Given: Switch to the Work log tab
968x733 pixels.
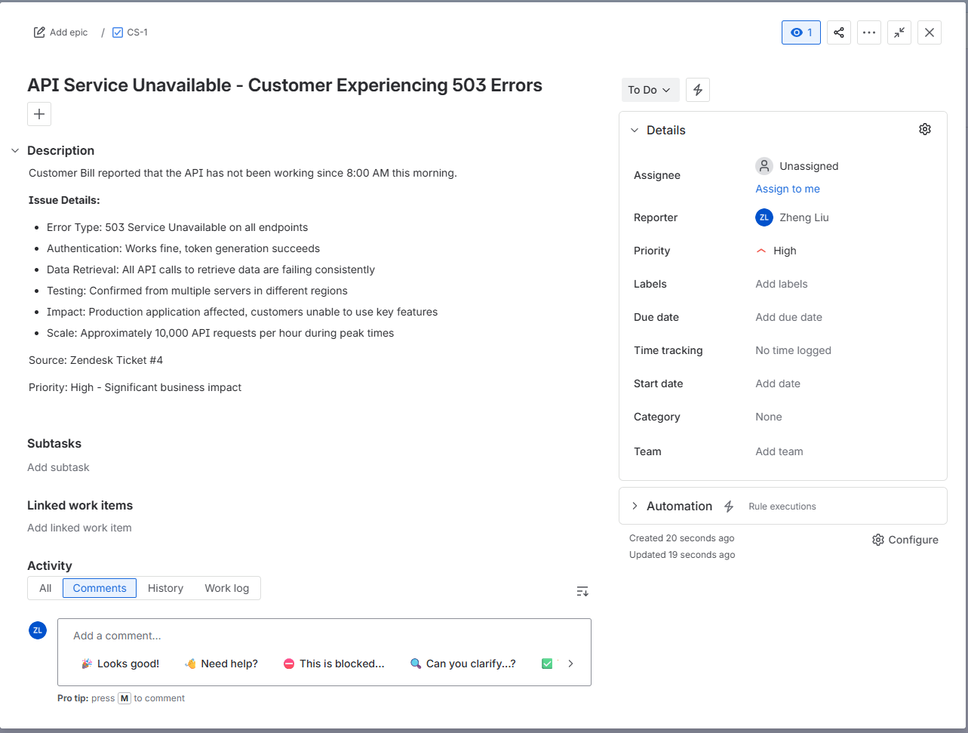Looking at the screenshot, I should pyautogui.click(x=226, y=588).
